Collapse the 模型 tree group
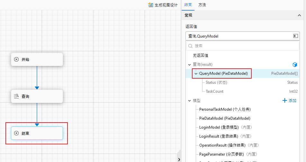The image size is (306, 162). tap(189, 100)
